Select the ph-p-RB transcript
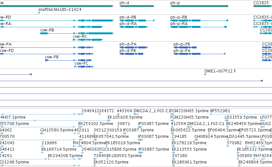The height and width of the screenshot is (167, 272). [178, 17]
